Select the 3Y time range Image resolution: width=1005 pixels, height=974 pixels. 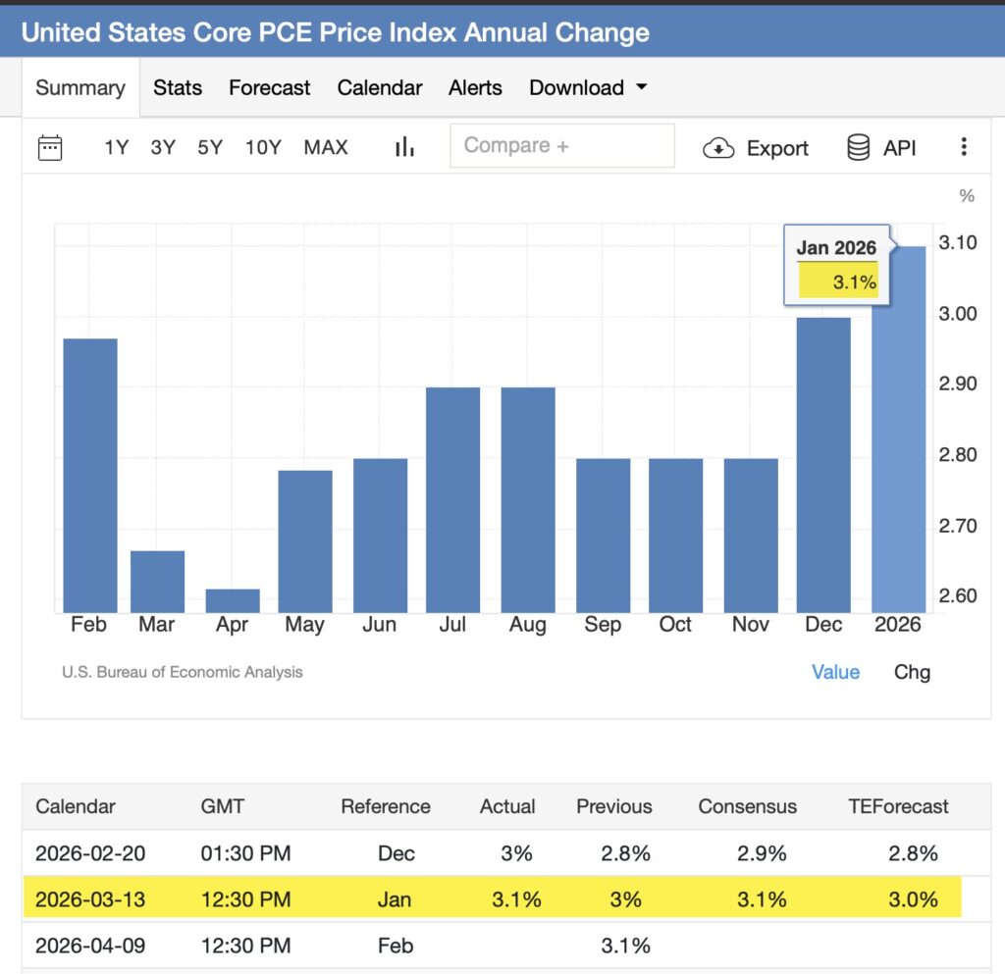coord(163,147)
